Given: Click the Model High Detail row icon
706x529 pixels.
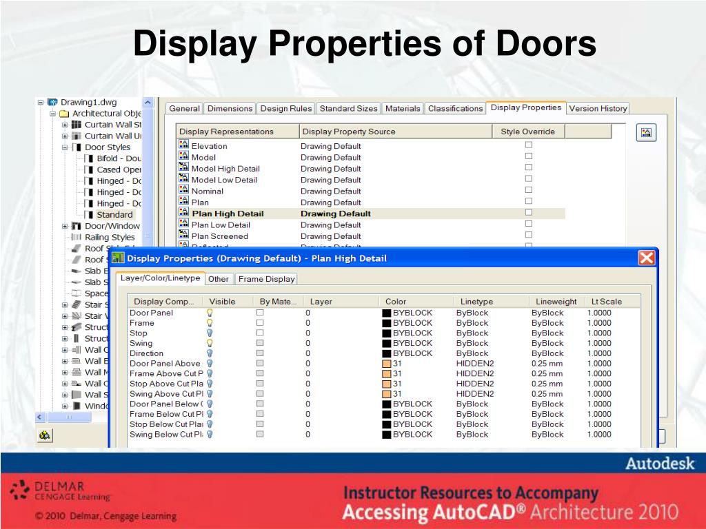Looking at the screenshot, I should click(183, 167).
